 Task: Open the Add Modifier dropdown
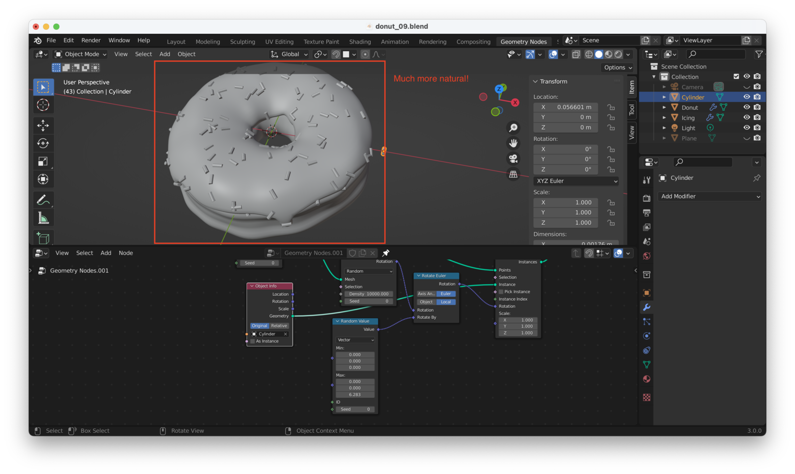click(709, 196)
